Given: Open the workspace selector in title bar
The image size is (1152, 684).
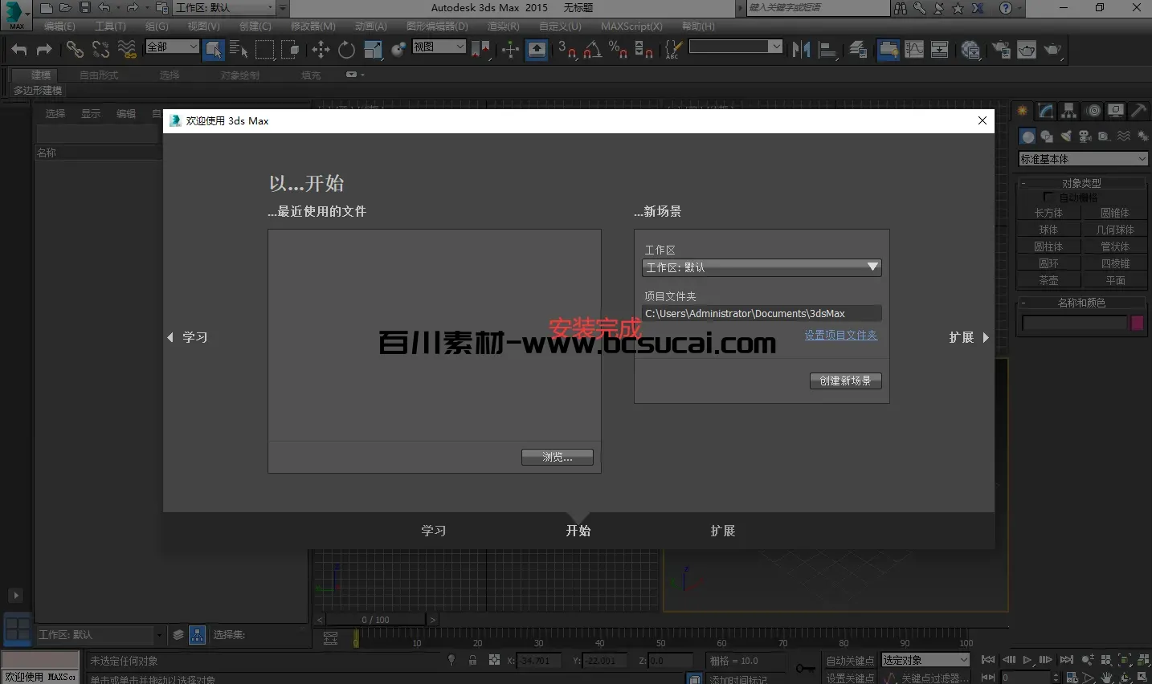Looking at the screenshot, I should click(x=226, y=8).
